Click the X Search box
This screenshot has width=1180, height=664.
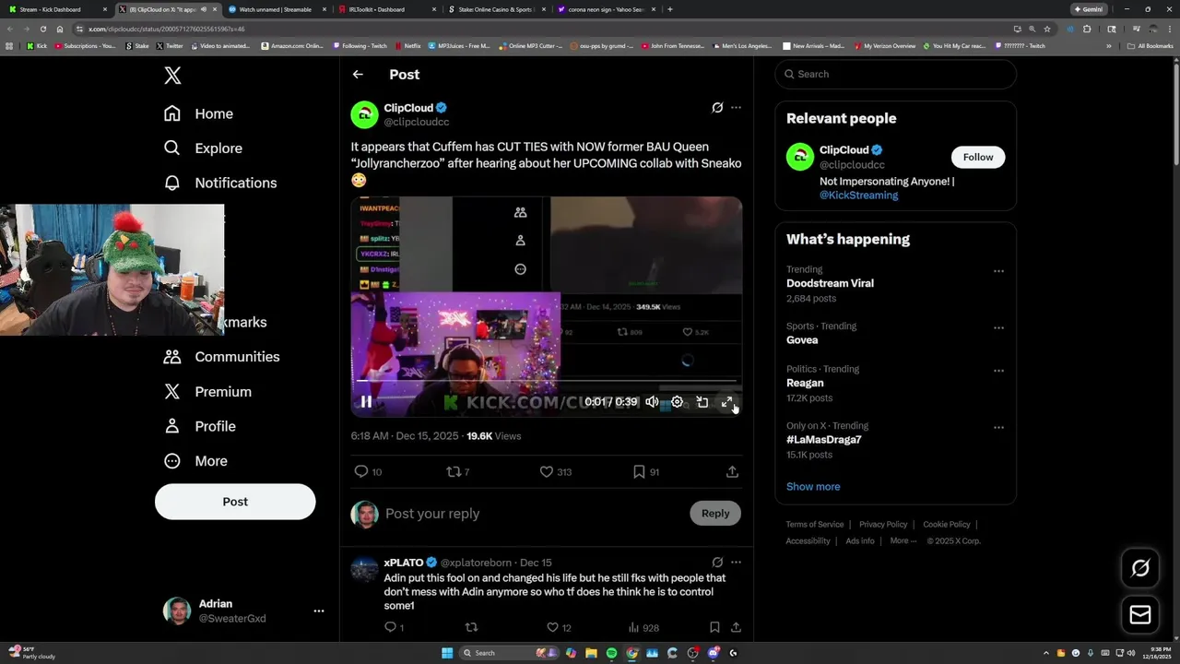click(x=896, y=74)
